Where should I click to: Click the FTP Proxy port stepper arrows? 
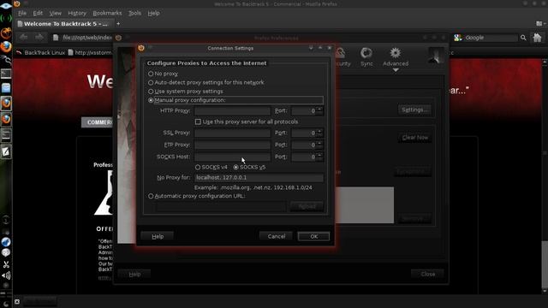pyautogui.click(x=319, y=145)
